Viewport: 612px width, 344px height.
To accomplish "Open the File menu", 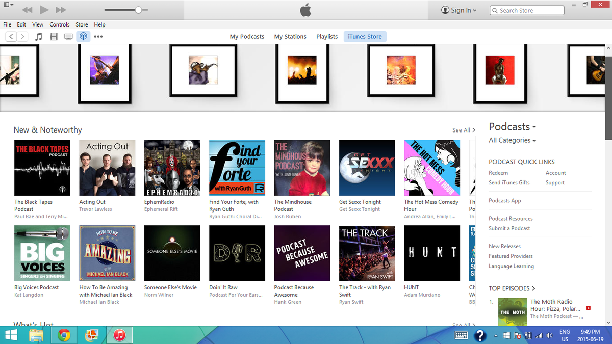I will pyautogui.click(x=7, y=24).
